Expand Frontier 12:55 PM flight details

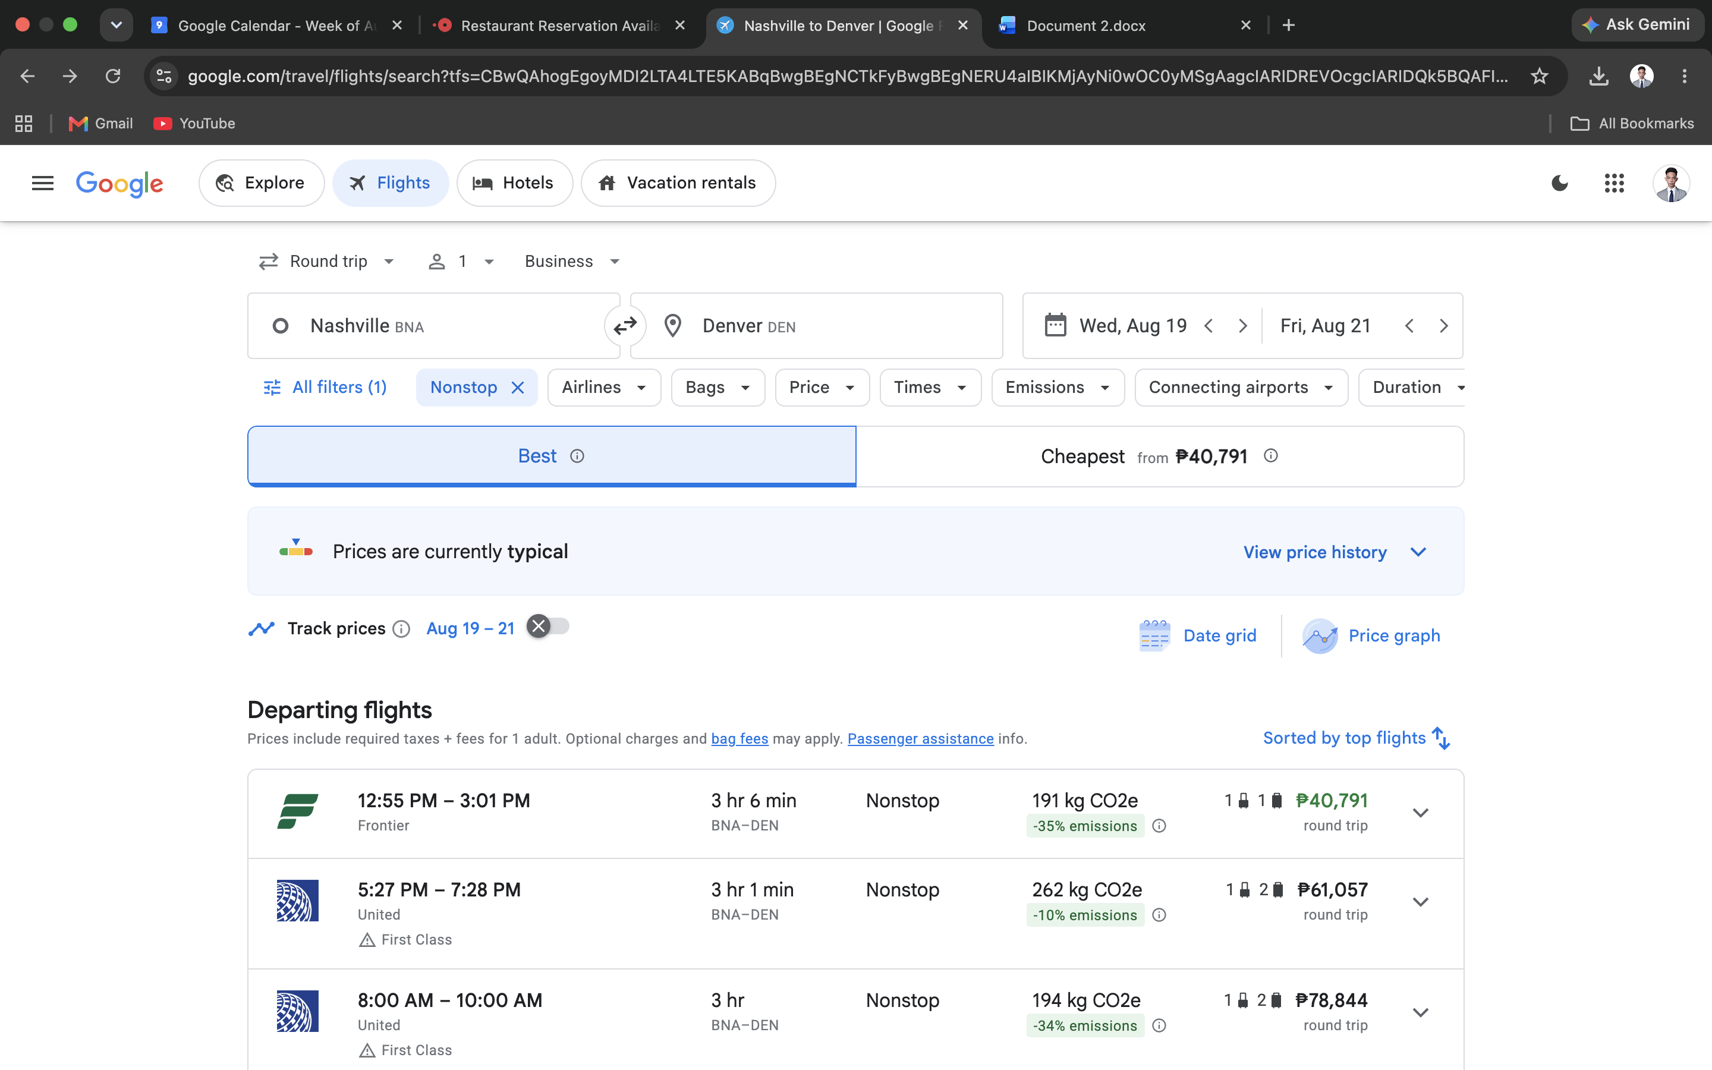1421,813
